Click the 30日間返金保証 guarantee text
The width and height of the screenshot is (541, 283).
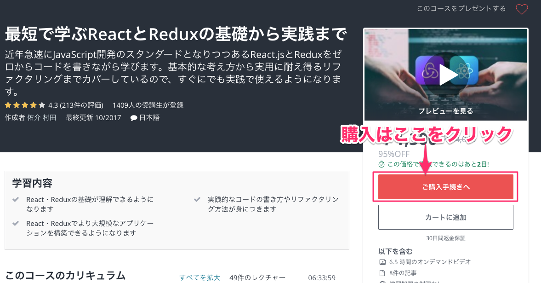(x=445, y=238)
